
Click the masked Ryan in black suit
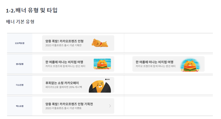pos(100,86)
